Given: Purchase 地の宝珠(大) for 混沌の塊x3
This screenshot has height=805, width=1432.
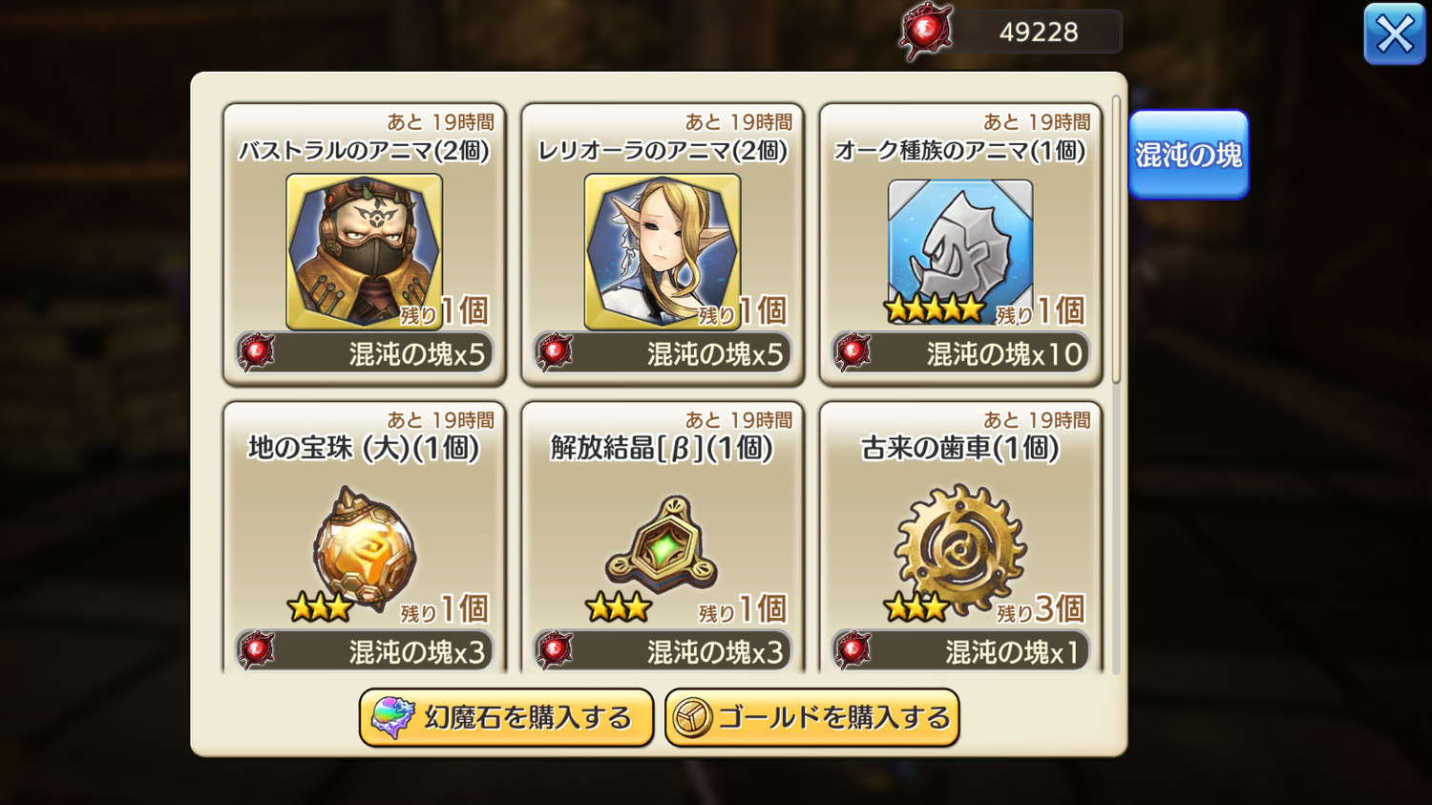Looking at the screenshot, I should click(364, 651).
